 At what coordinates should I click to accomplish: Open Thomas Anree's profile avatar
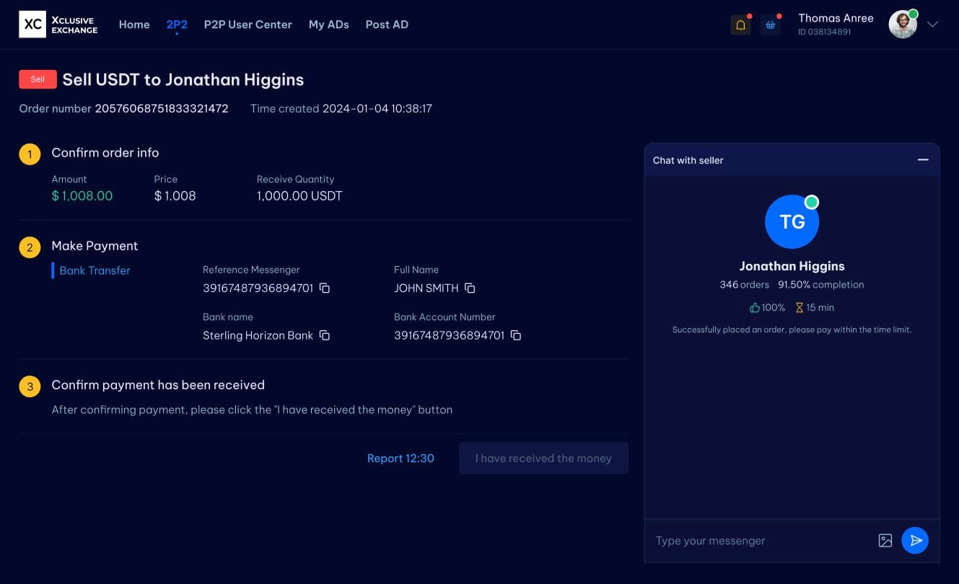tap(903, 24)
